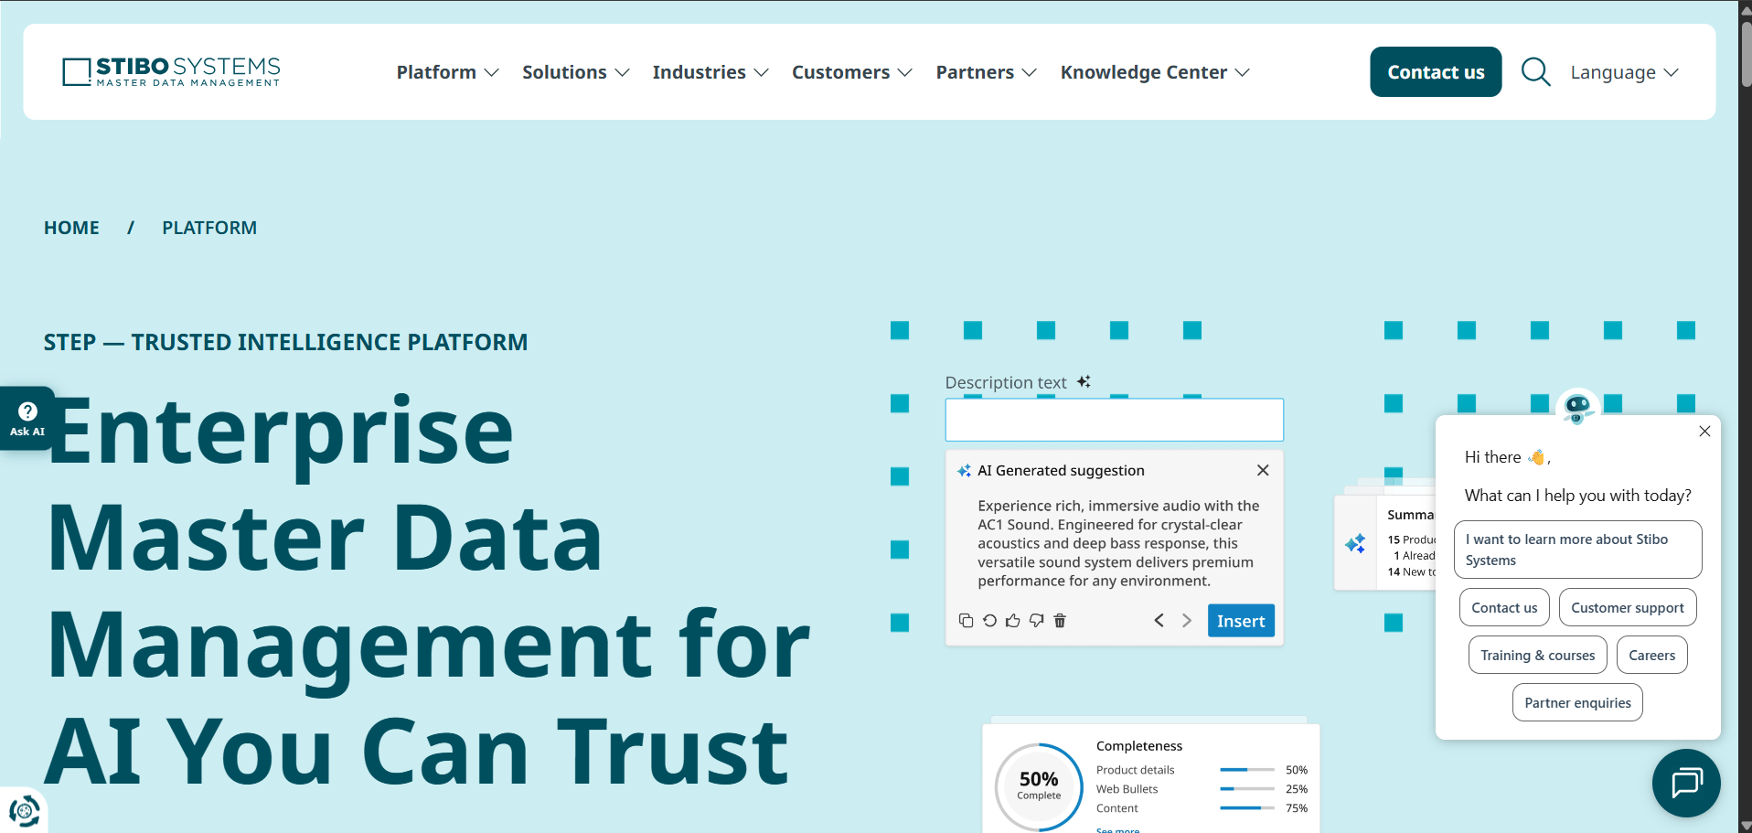Give the suggestion a thumbs up

tap(1013, 621)
